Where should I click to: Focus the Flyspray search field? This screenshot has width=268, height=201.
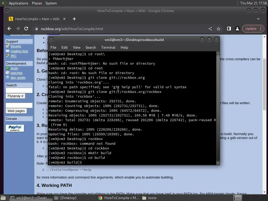click(19, 90)
